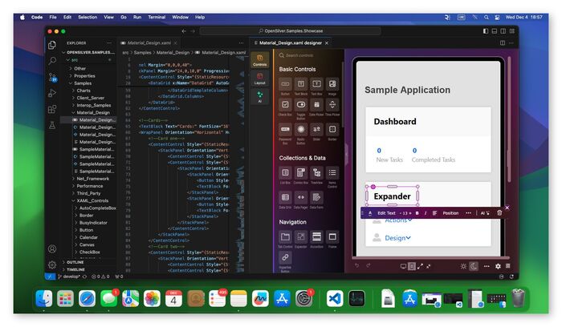This screenshot has height=327, width=562.
Task: Open Source Control view in activity bar
Action: click(x=52, y=76)
